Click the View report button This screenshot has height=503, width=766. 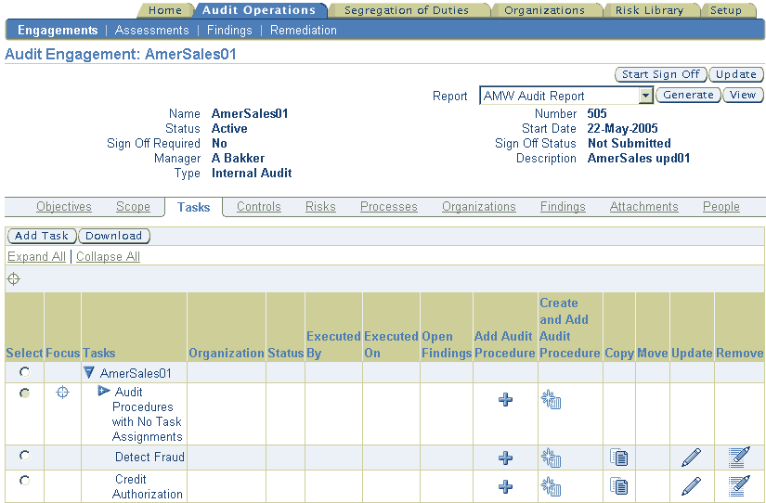click(743, 95)
